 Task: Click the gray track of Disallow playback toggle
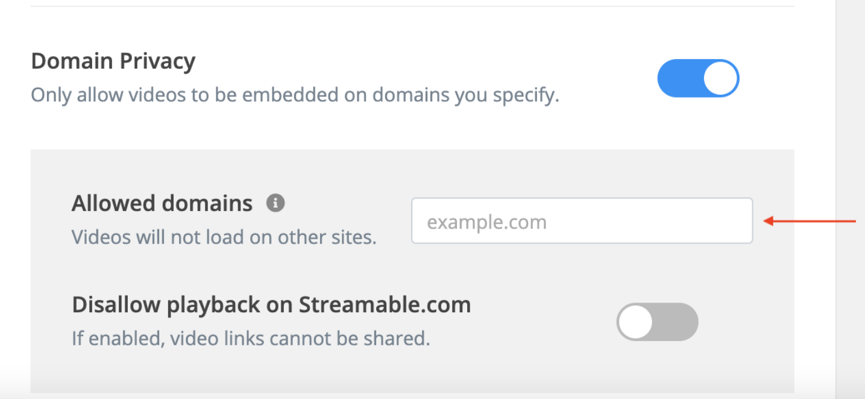click(x=676, y=322)
